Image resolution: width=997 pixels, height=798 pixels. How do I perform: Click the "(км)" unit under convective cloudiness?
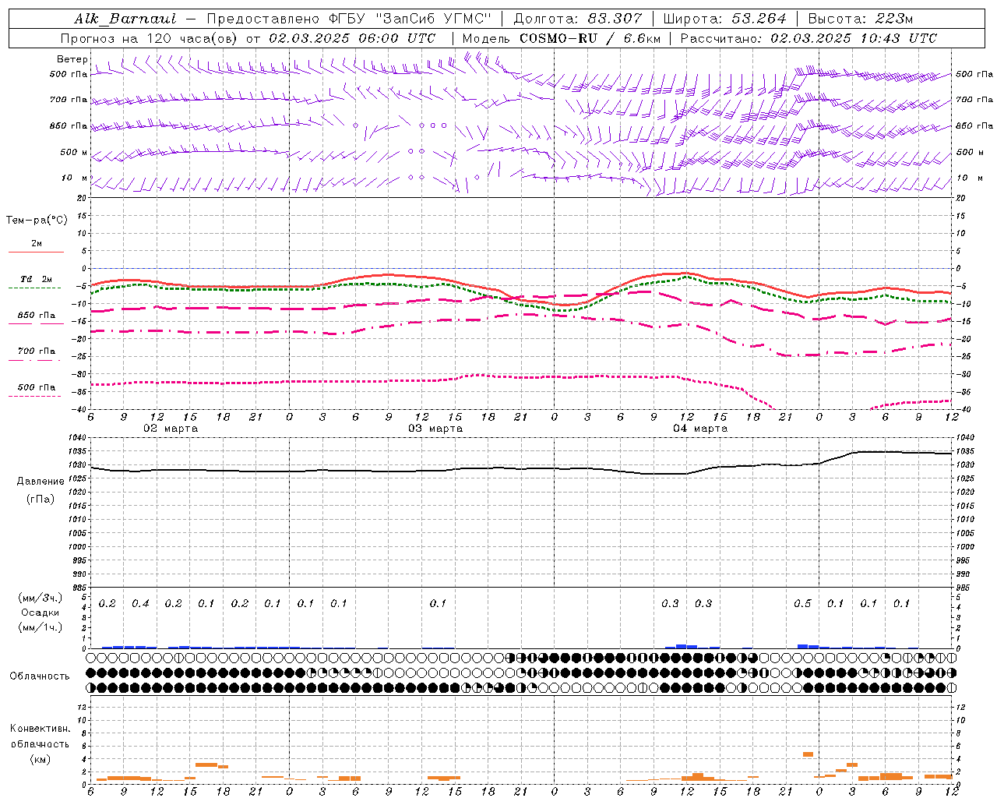click(40, 759)
